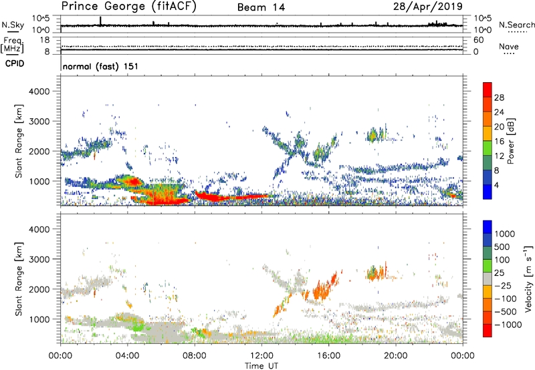This screenshot has height=370, width=535.
Task: Click "Slant Range [km]" label of the power panel
Action: (x=19, y=141)
